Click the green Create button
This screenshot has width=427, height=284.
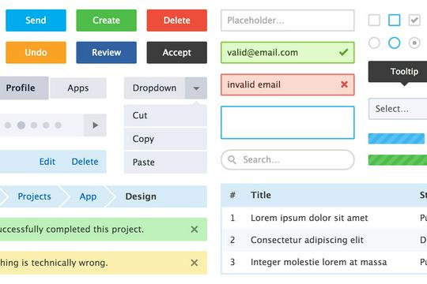coord(106,21)
